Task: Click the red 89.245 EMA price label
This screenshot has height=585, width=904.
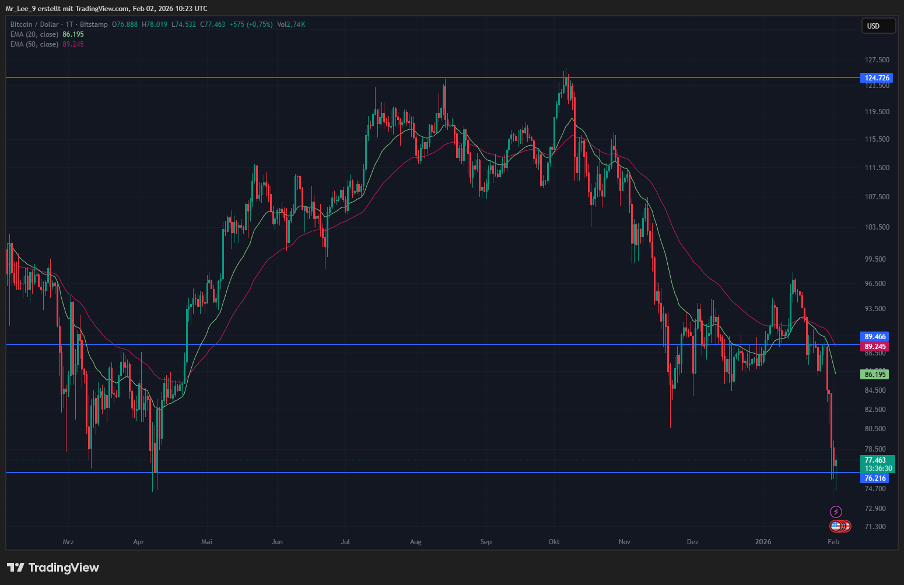Action: point(875,347)
